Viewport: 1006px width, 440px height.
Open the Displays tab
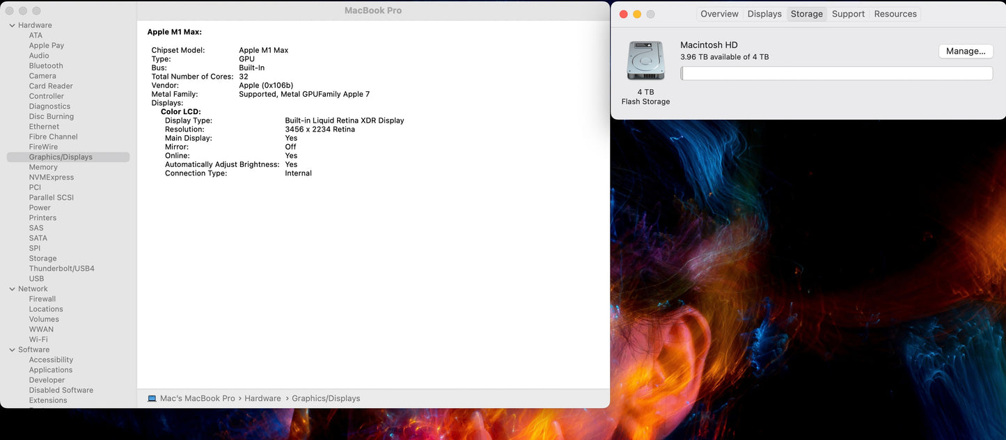[x=764, y=14]
